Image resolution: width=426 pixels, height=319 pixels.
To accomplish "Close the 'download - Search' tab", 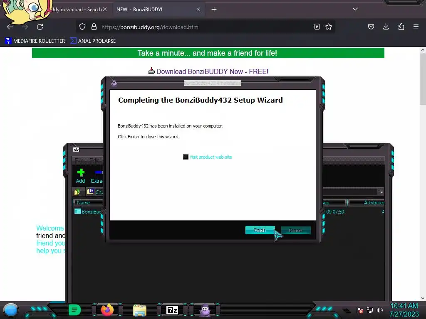I will tap(105, 9).
